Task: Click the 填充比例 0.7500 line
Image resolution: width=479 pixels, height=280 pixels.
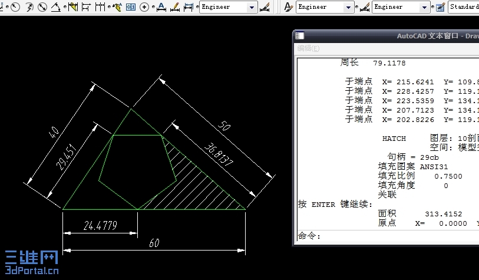Action: (x=420, y=176)
